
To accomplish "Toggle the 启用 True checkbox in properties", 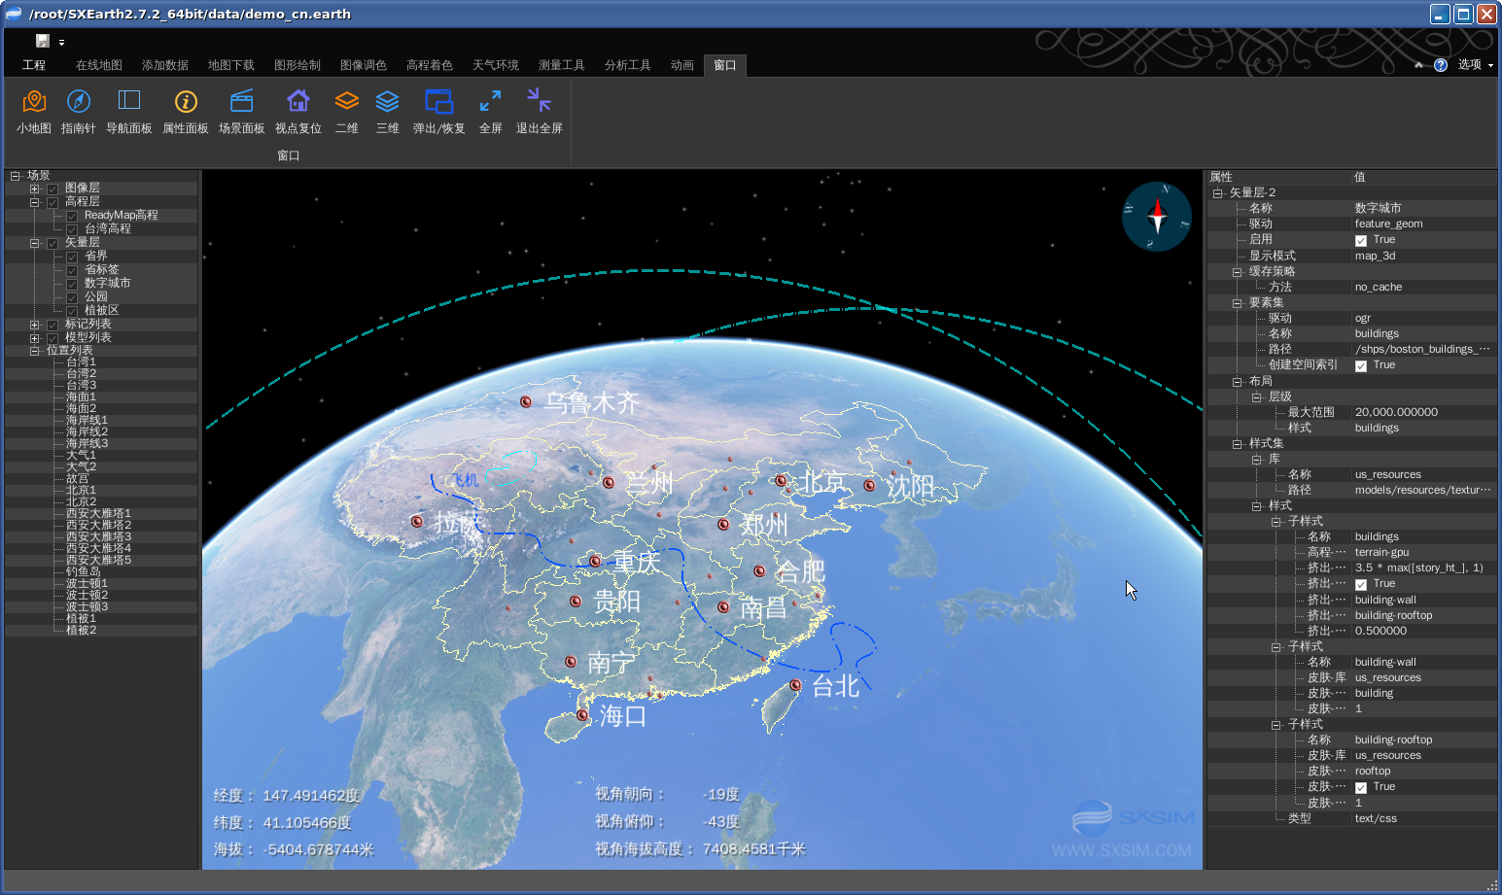I will click(1361, 240).
